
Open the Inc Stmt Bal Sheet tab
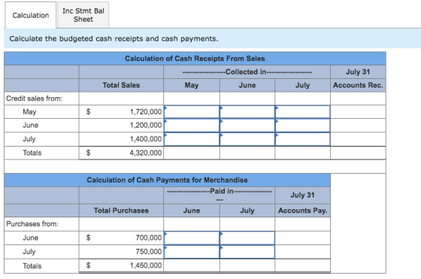[83, 15]
